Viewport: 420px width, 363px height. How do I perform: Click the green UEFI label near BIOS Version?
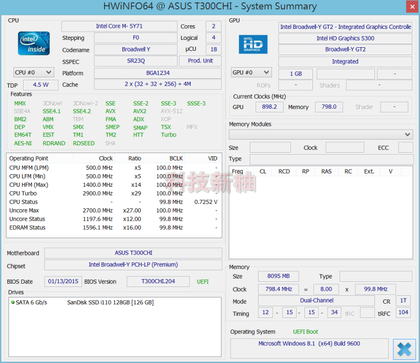(203, 282)
